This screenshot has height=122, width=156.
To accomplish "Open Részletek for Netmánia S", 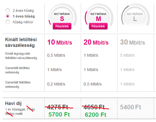I will click(x=62, y=26).
